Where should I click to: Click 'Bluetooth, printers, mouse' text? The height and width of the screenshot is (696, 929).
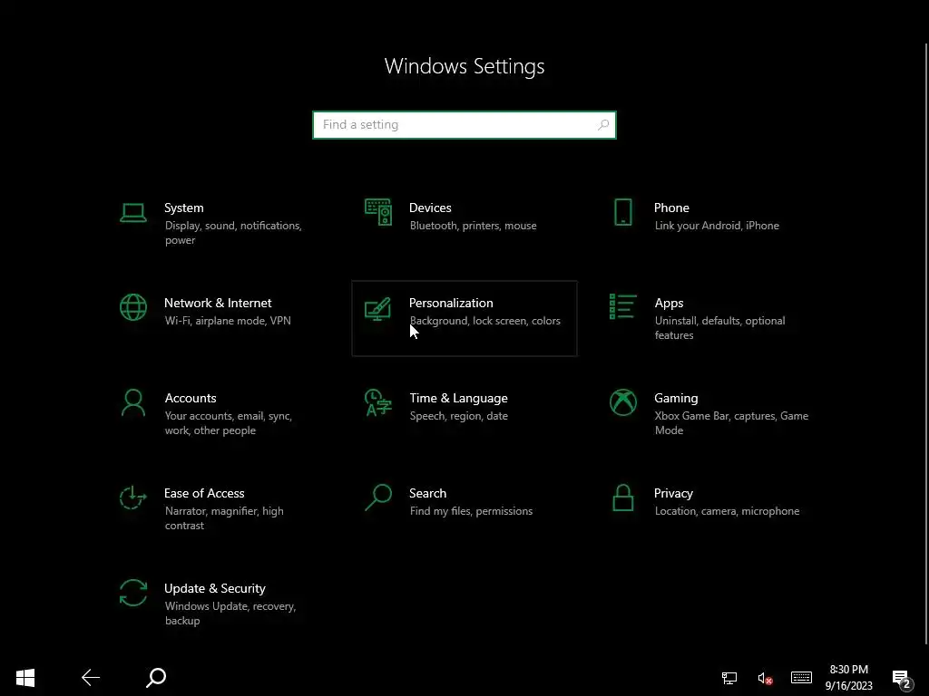473,226
